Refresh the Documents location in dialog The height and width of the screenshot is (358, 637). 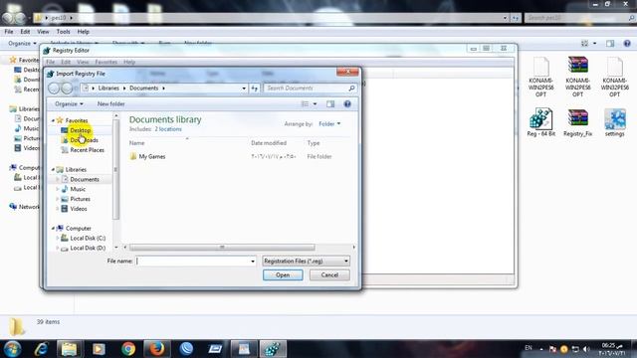pyautogui.click(x=255, y=89)
